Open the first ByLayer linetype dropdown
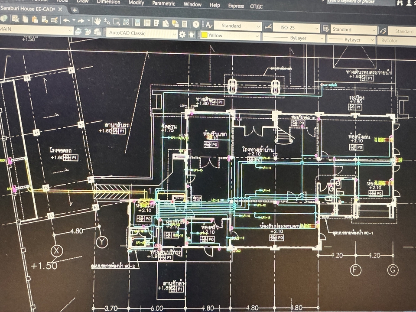The height and width of the screenshot is (312, 416). pos(293,38)
